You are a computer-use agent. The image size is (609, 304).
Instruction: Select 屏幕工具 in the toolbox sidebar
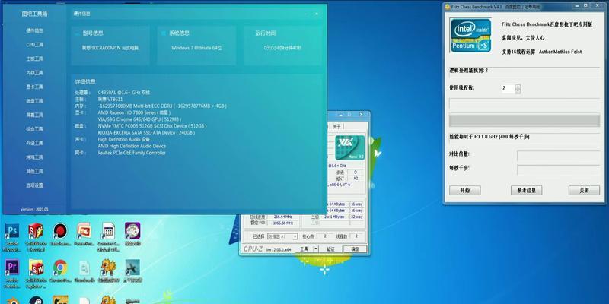34,116
